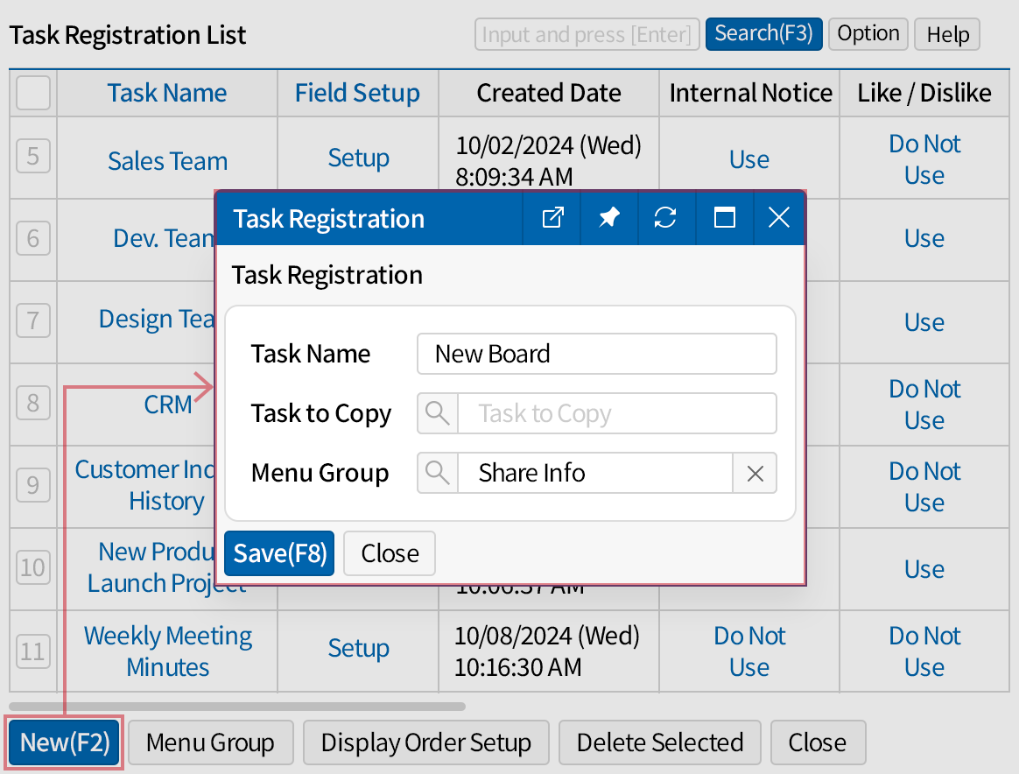
Task: Click Setup for Weekly Meeting Minutes
Action: pos(358,650)
